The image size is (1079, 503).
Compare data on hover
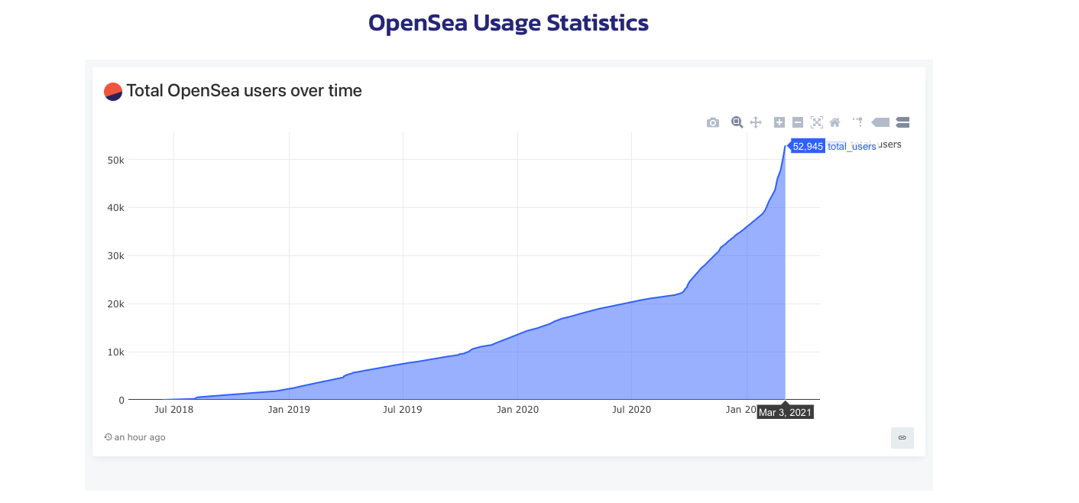902,122
